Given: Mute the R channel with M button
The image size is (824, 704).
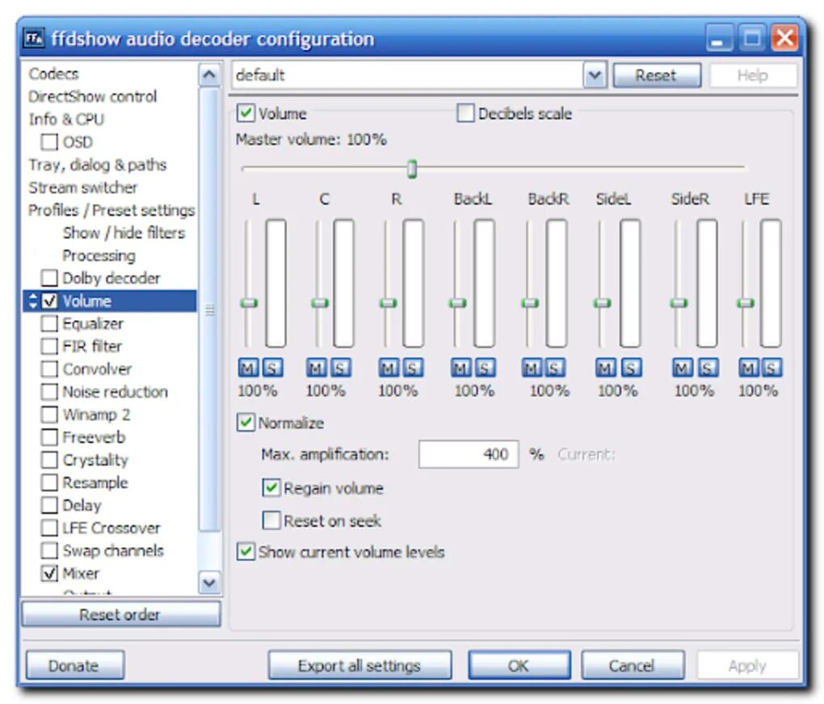Looking at the screenshot, I should point(389,368).
